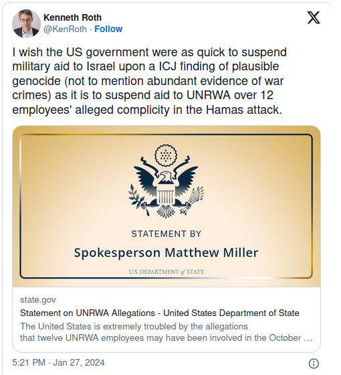Click the STATEMENT BY caption
This screenshot has height=375, width=341.
(x=166, y=234)
